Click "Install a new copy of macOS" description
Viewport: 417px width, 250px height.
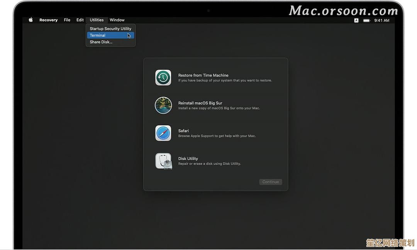point(219,108)
